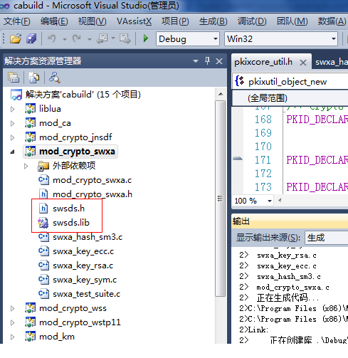Select swxa_key_sym.c file
348x358 pixels.
tap(85, 280)
